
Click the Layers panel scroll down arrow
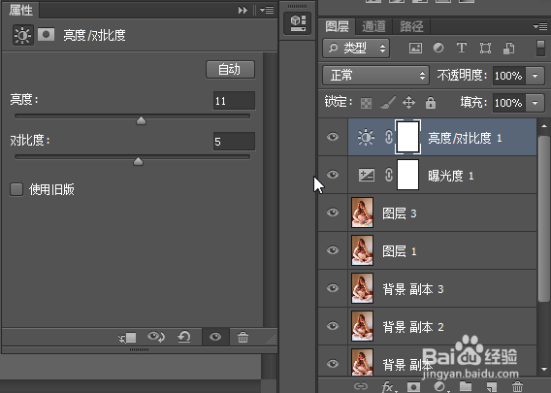click(544, 369)
